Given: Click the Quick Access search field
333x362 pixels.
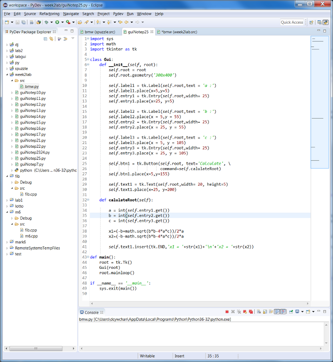Looking at the screenshot, I should click(x=292, y=22).
